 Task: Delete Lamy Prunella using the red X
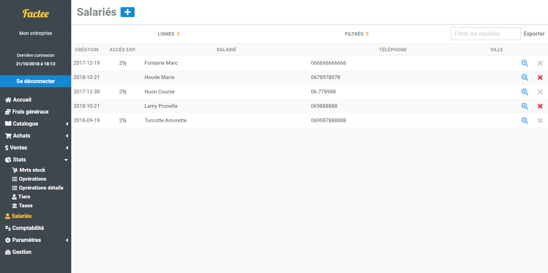click(540, 106)
